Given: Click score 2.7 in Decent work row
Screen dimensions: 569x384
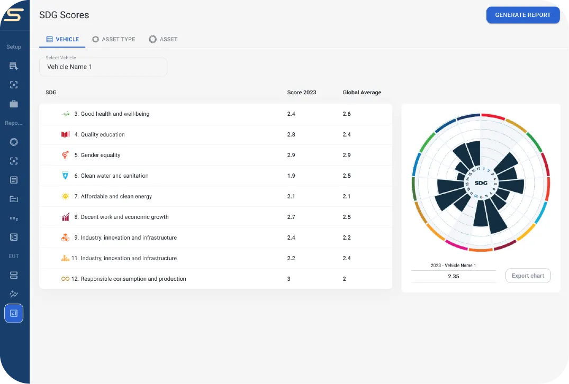Looking at the screenshot, I should coord(291,217).
